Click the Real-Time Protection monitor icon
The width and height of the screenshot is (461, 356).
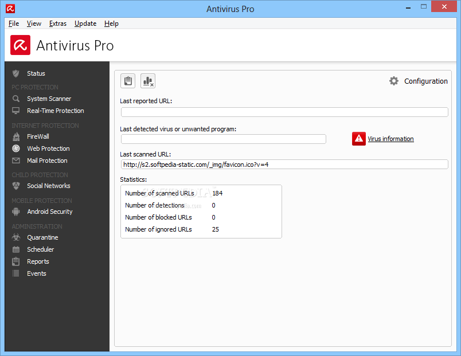(x=16, y=111)
